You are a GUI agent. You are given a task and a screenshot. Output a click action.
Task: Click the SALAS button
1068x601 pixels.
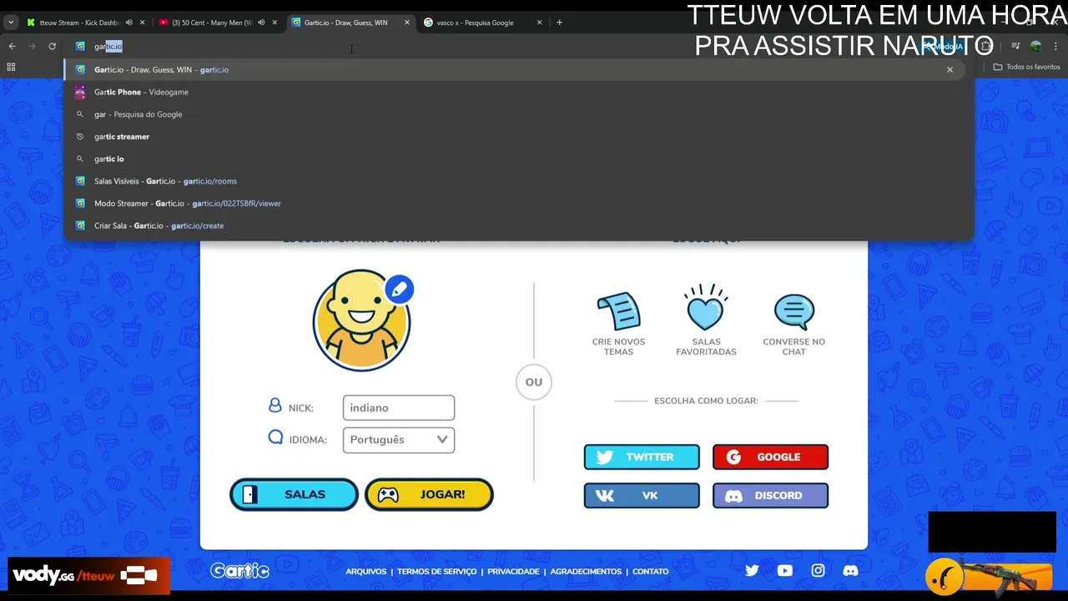coord(294,494)
